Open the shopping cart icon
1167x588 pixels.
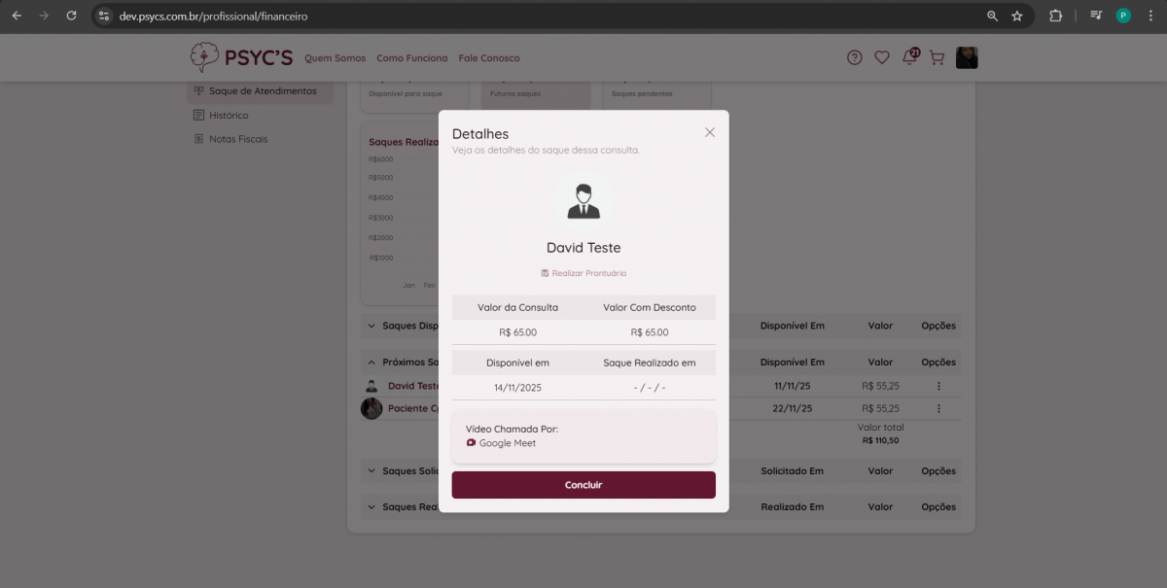pyautogui.click(x=937, y=58)
